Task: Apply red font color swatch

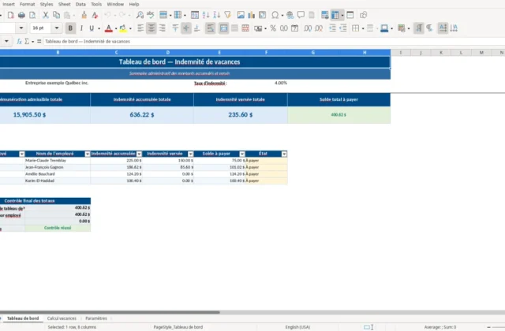Action: point(109,28)
